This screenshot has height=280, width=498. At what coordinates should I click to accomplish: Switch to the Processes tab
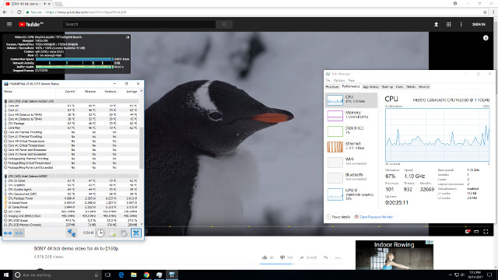tap(332, 86)
